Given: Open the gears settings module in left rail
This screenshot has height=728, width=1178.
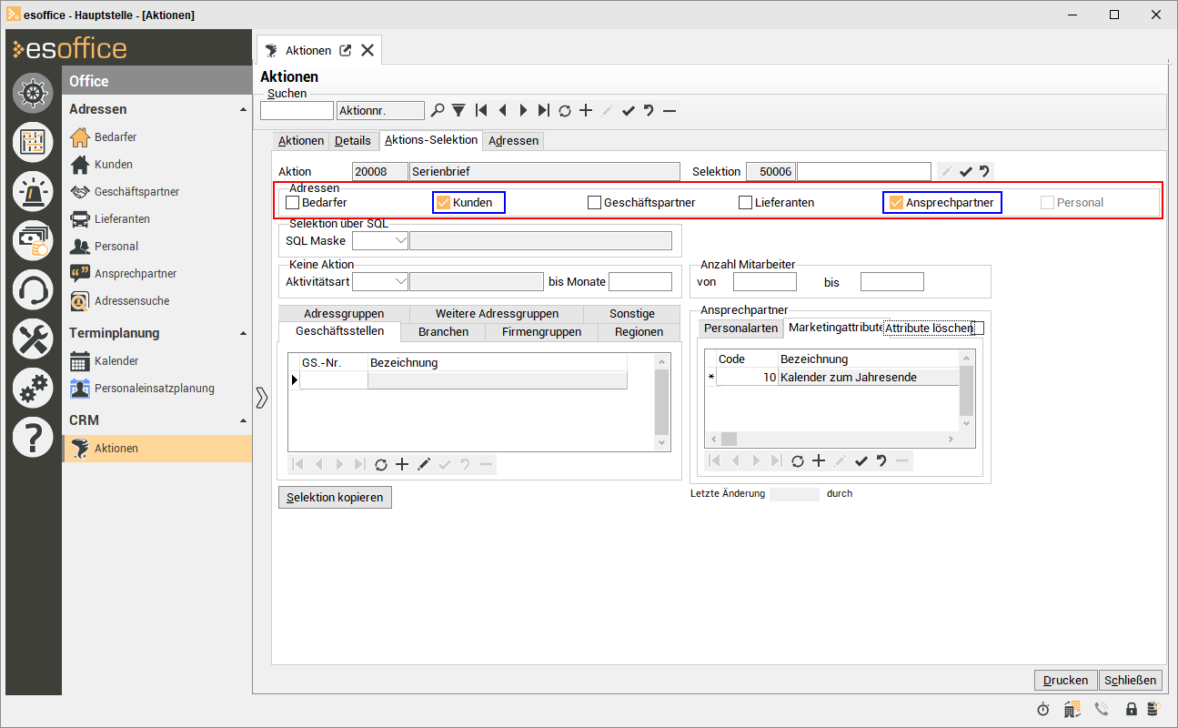Looking at the screenshot, I should click(33, 389).
